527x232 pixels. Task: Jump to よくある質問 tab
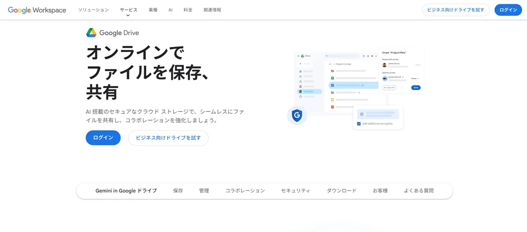[x=419, y=191]
